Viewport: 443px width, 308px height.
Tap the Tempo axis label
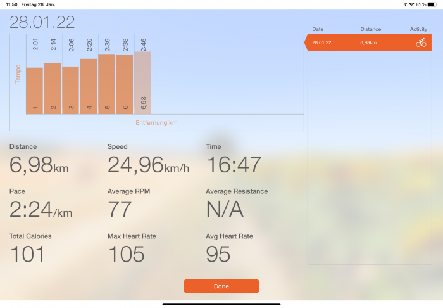[18, 74]
